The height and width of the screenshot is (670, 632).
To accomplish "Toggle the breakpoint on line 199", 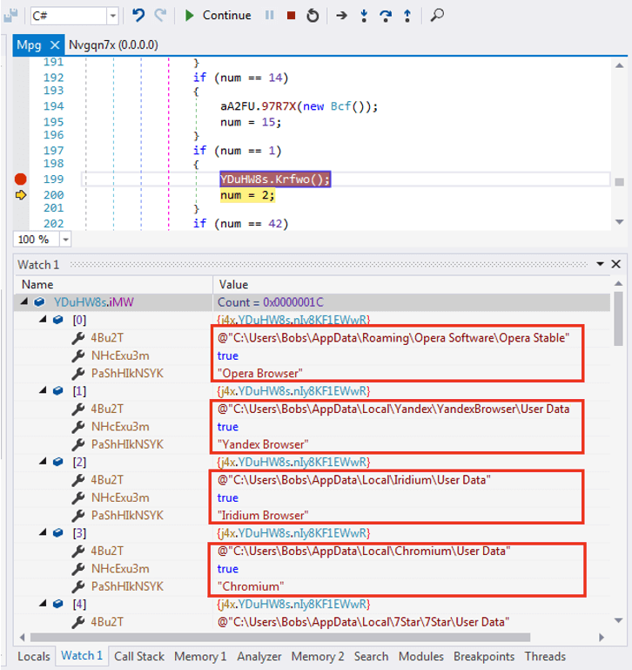I will (x=20, y=179).
